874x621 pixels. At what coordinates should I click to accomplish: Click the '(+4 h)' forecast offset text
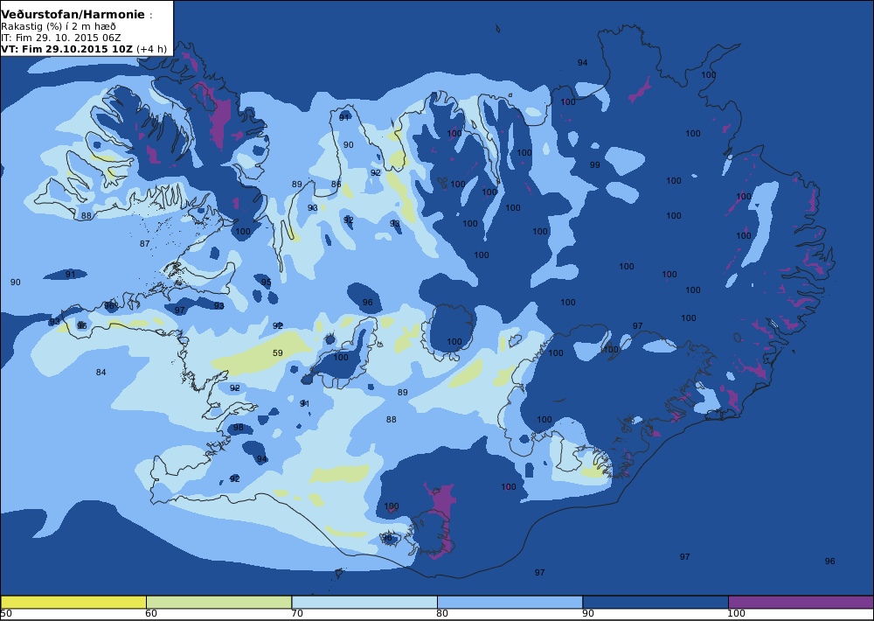[x=151, y=48]
